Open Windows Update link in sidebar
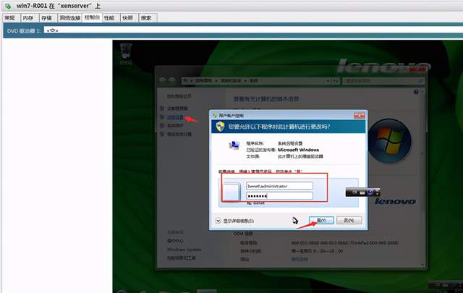Viewport: 463px width, 293px height. (184, 250)
